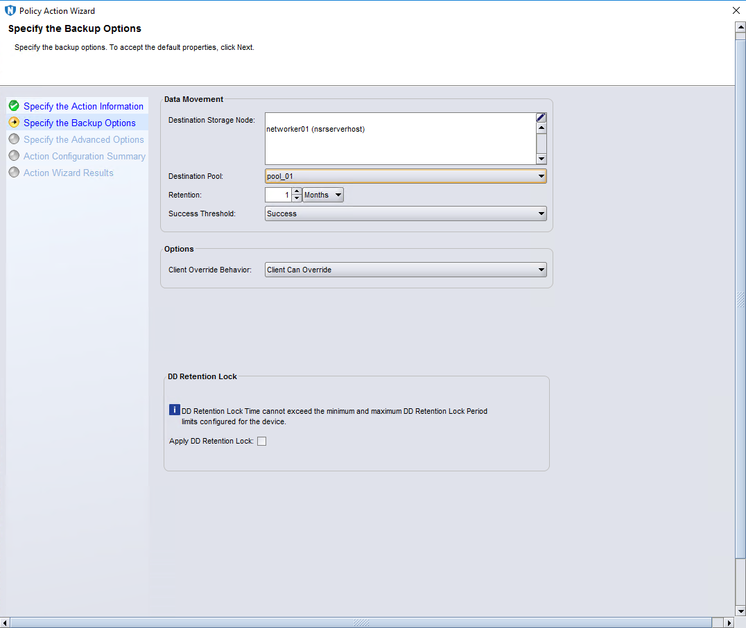Click the gray icon beside Action Configuration Summary

click(14, 156)
